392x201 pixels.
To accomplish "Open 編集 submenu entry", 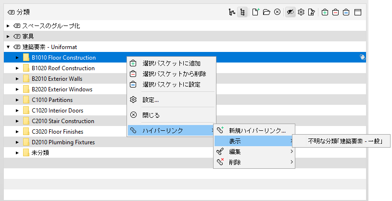I will 254,151.
